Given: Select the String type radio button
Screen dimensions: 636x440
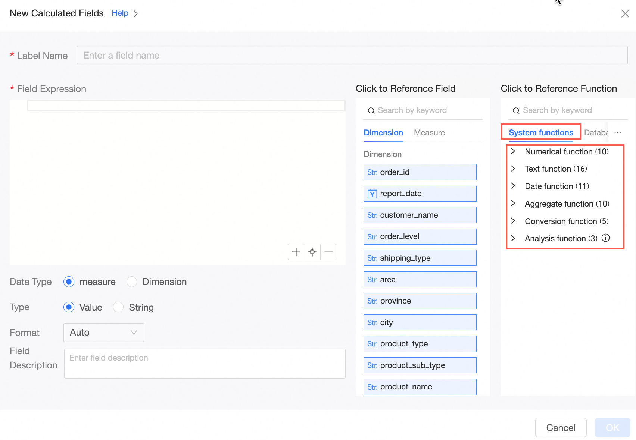Looking at the screenshot, I should point(118,307).
